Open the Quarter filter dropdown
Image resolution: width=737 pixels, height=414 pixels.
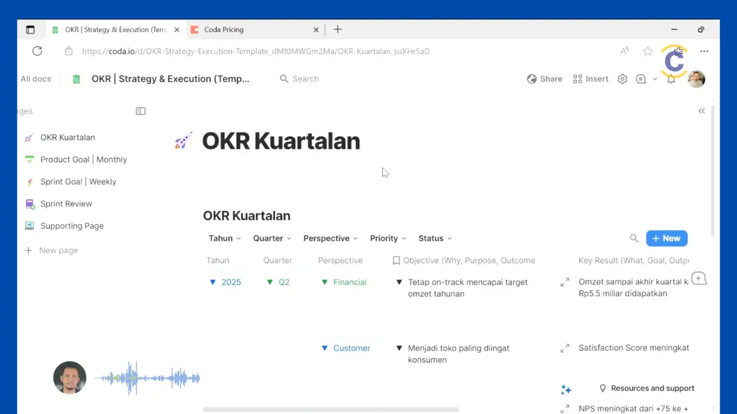(x=272, y=238)
